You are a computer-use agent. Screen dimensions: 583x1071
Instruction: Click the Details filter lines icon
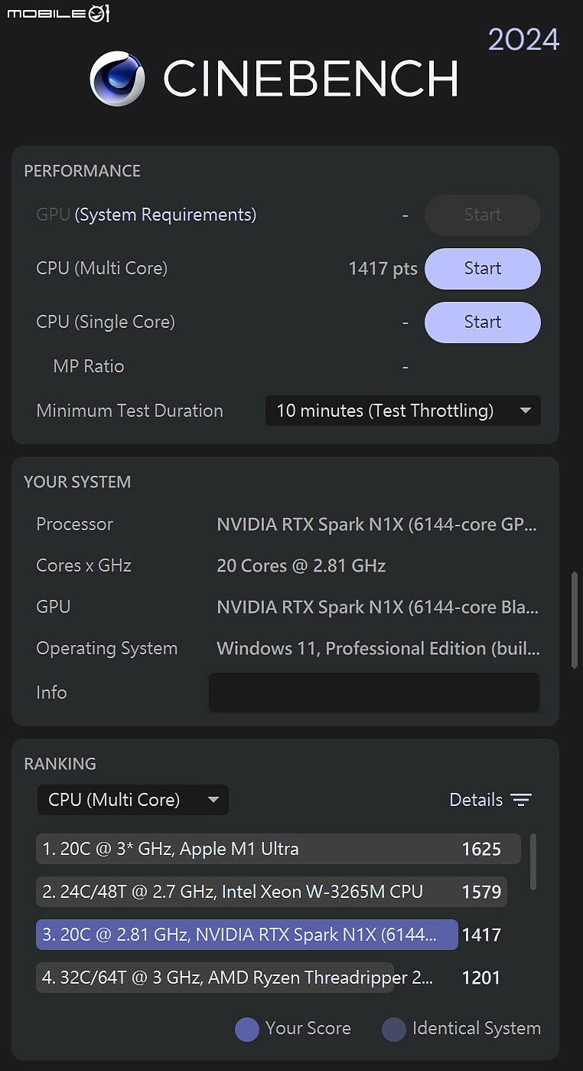(x=521, y=800)
